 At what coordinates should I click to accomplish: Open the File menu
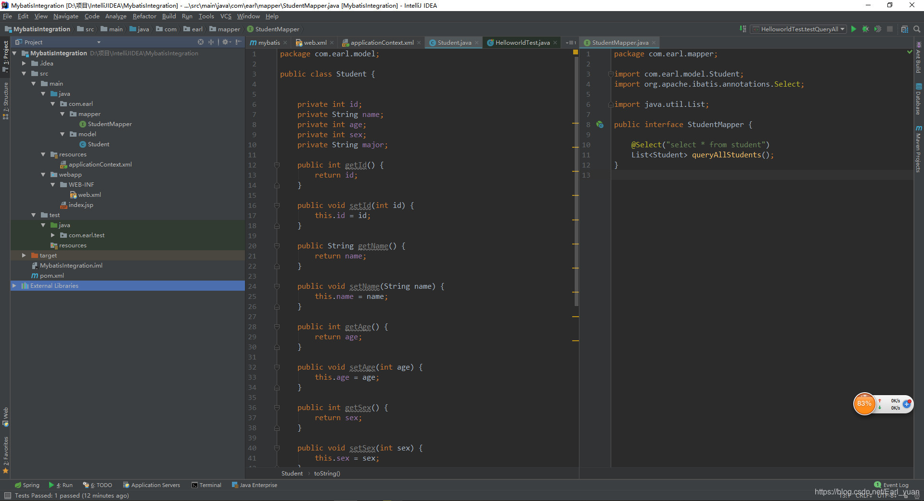click(7, 16)
